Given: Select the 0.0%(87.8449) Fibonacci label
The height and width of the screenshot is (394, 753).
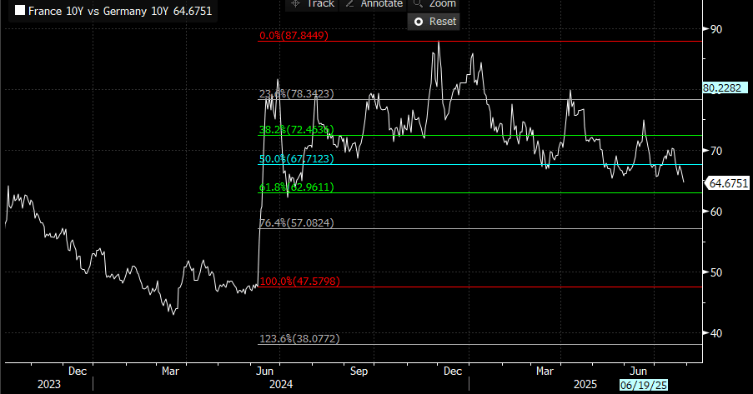Looking at the screenshot, I should pos(294,36).
